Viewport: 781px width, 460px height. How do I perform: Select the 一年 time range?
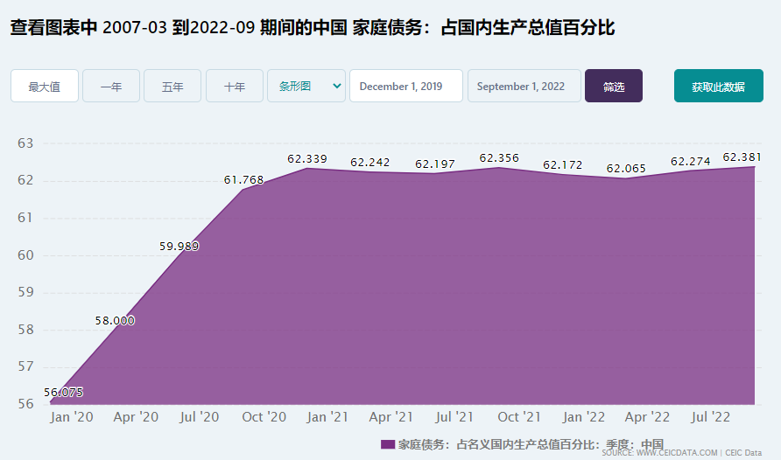pyautogui.click(x=111, y=87)
